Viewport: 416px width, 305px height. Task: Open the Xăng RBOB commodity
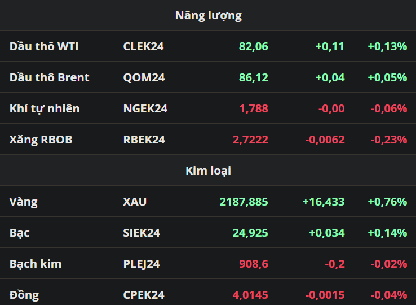coord(41,140)
